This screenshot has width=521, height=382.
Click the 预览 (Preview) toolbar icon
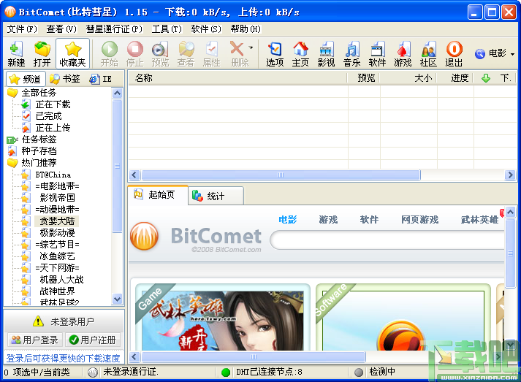(160, 53)
